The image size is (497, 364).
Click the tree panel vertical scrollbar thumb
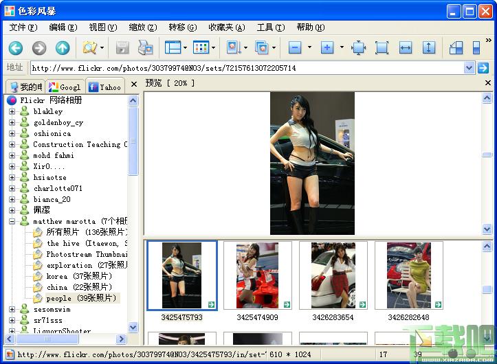pyautogui.click(x=133, y=141)
